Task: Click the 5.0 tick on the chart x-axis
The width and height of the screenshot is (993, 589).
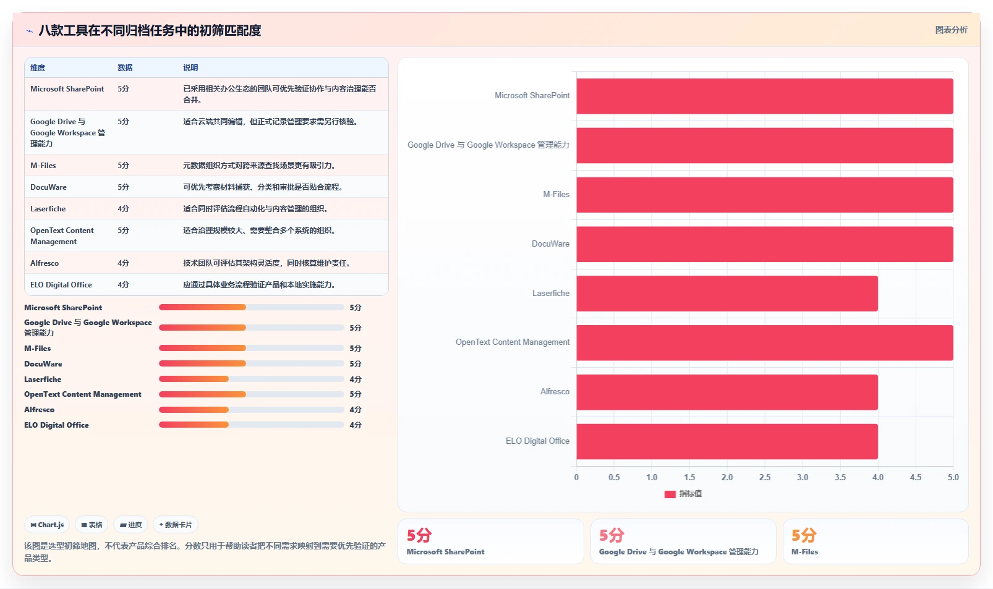Action: [x=953, y=478]
